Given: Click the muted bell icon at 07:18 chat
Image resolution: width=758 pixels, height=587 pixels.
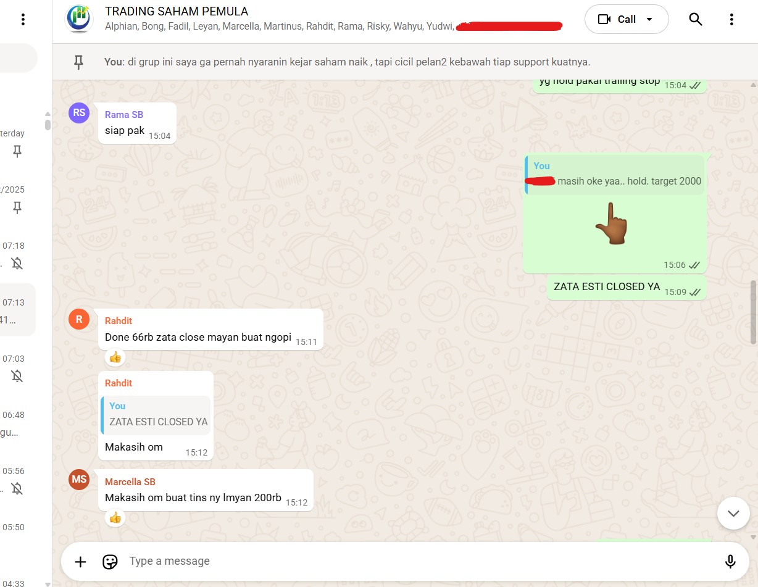Looking at the screenshot, I should tap(17, 264).
